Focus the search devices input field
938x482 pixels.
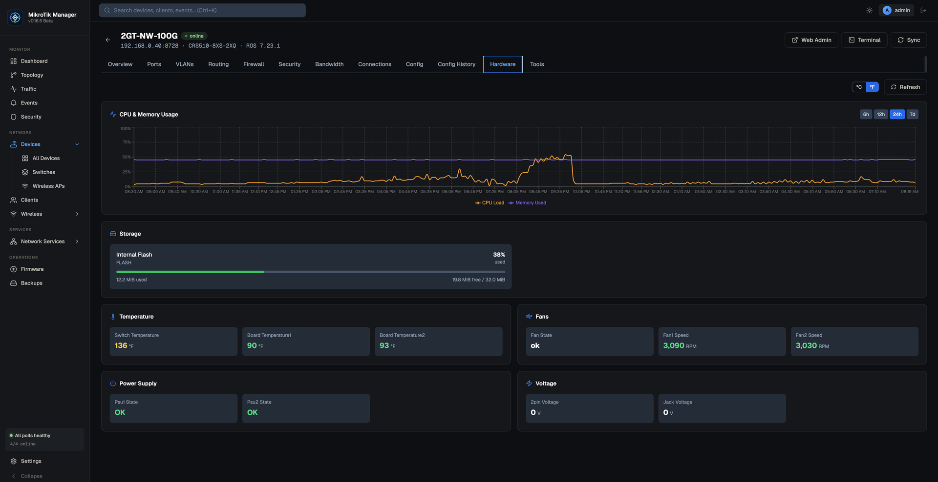click(x=202, y=10)
